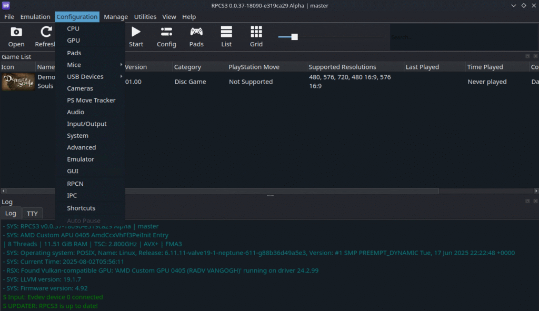Select Input/Output menu entry
539x311 pixels.
(x=90, y=124)
